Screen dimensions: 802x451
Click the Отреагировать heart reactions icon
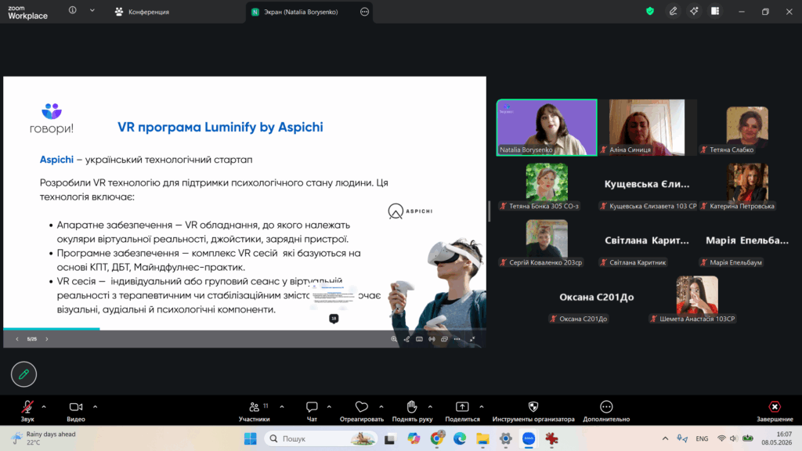pos(362,411)
